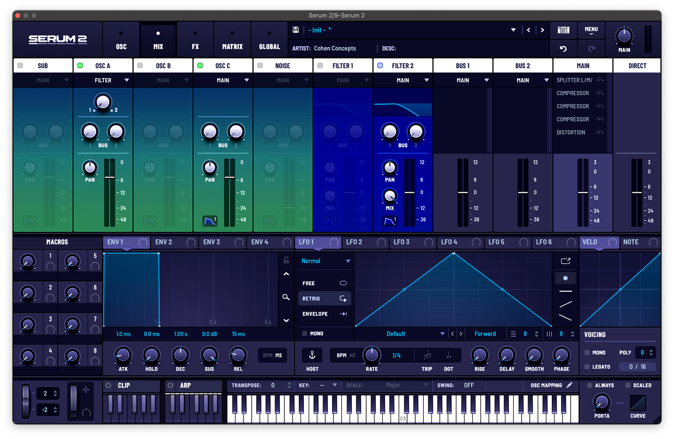Click the LFO export shape icon
The image size is (674, 439).
click(x=565, y=261)
